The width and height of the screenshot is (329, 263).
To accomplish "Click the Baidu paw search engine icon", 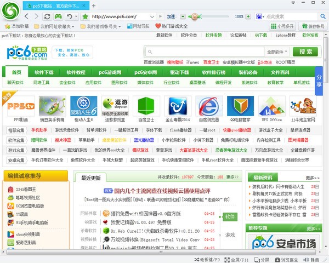I will coord(259,16).
